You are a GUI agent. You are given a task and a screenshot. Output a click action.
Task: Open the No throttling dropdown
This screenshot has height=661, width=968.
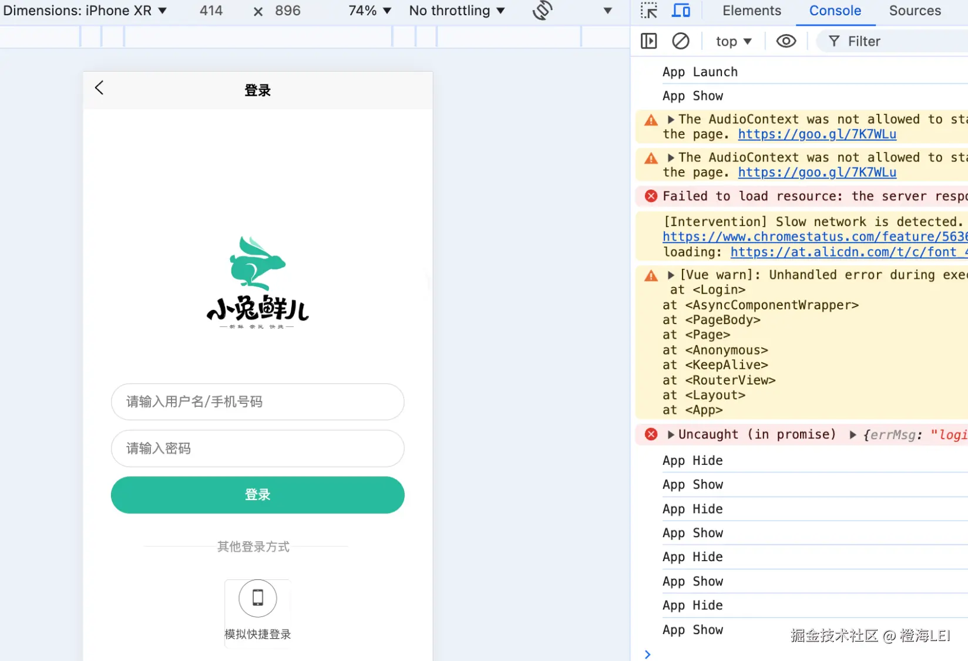[x=457, y=11]
